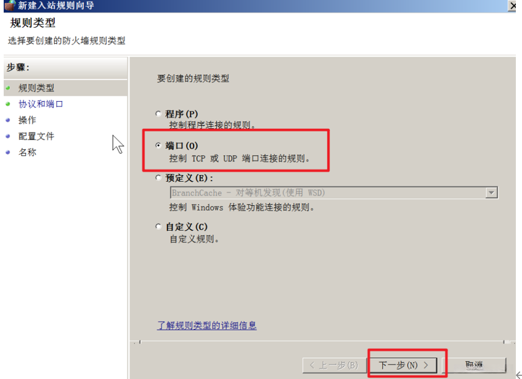This screenshot has height=379, width=522.
Task: Click the BranchCache predefined combo box field
Action: [x=334, y=193]
